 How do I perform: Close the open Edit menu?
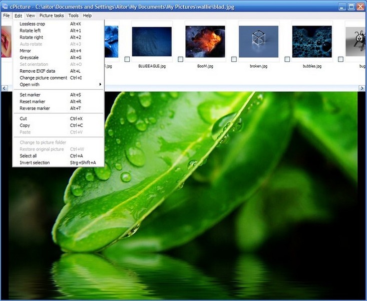point(18,16)
